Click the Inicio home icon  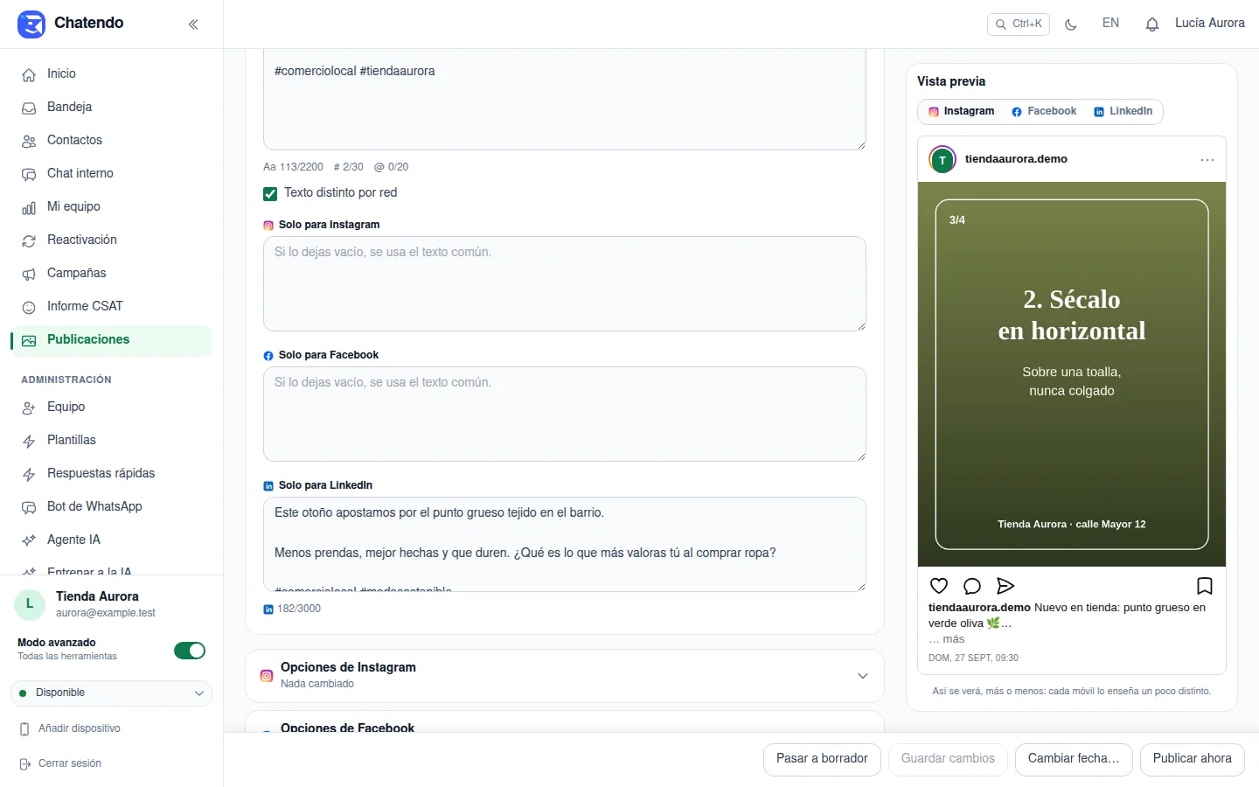[29, 74]
